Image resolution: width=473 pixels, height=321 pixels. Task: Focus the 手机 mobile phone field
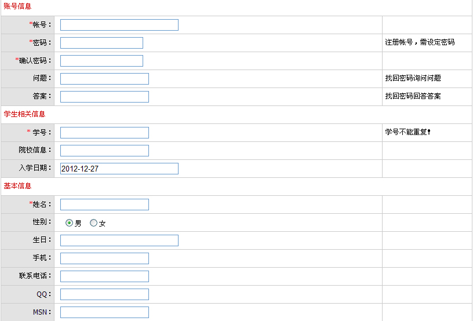pyautogui.click(x=104, y=258)
